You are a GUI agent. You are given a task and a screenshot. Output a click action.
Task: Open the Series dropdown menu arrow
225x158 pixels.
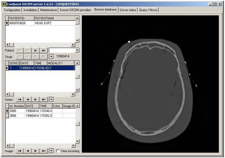(51, 99)
